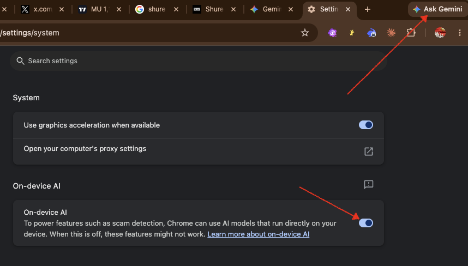Click the orange starburst extension icon
468x266 pixels.
coord(391,33)
